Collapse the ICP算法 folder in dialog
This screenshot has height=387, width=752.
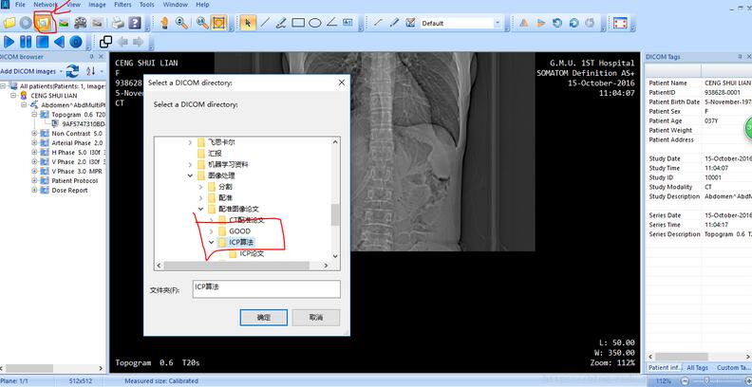tap(211, 243)
